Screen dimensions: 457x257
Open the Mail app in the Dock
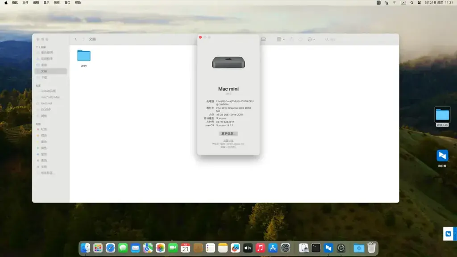136,248
